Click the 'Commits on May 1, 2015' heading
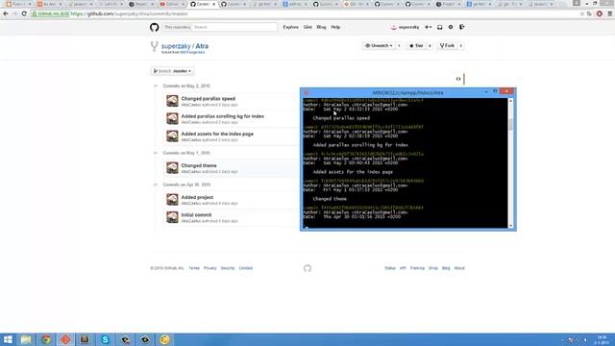The width and height of the screenshot is (615, 346). (x=186, y=153)
